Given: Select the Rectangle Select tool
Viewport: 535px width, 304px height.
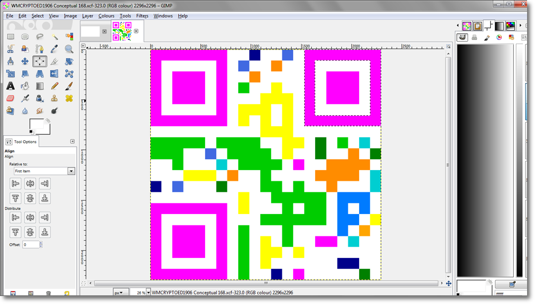Looking at the screenshot, I should [x=10, y=37].
